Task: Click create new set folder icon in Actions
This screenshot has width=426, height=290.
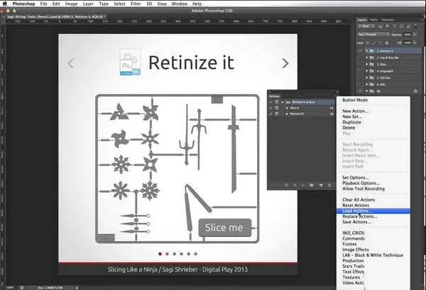Action: [x=312, y=185]
